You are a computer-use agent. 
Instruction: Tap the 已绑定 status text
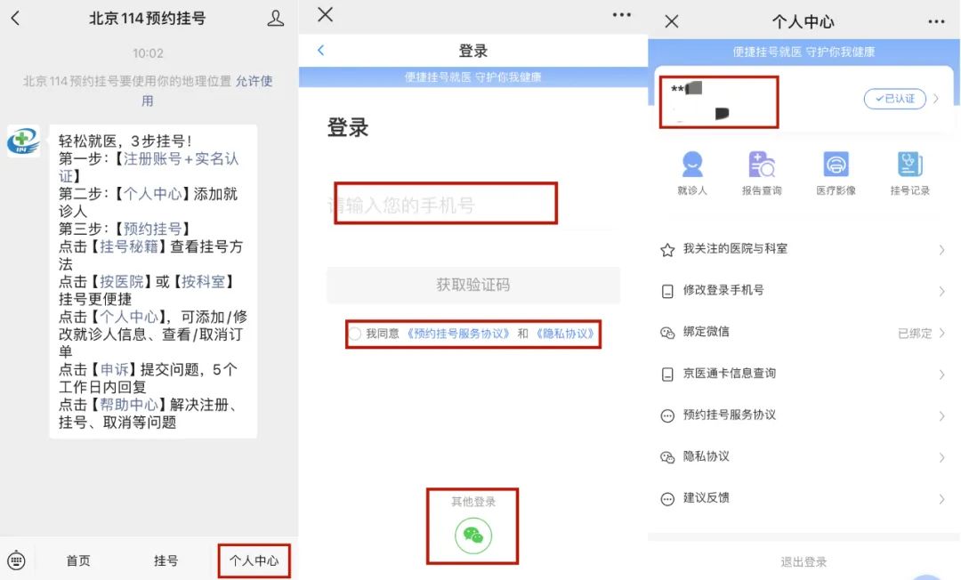pyautogui.click(x=915, y=334)
